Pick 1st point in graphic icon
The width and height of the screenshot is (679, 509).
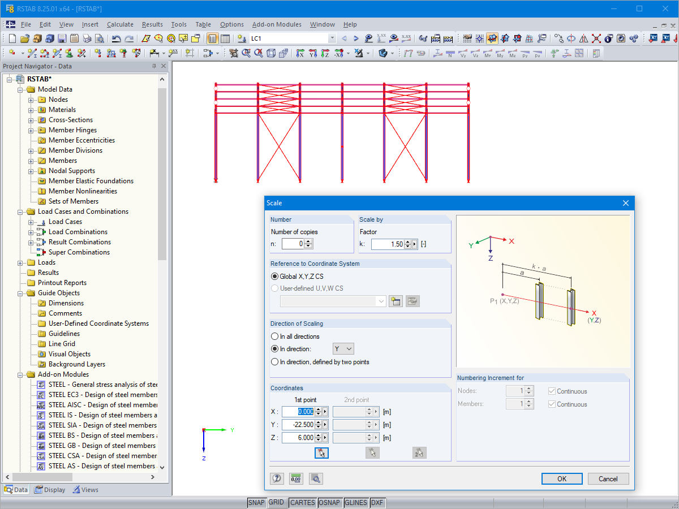tap(321, 452)
